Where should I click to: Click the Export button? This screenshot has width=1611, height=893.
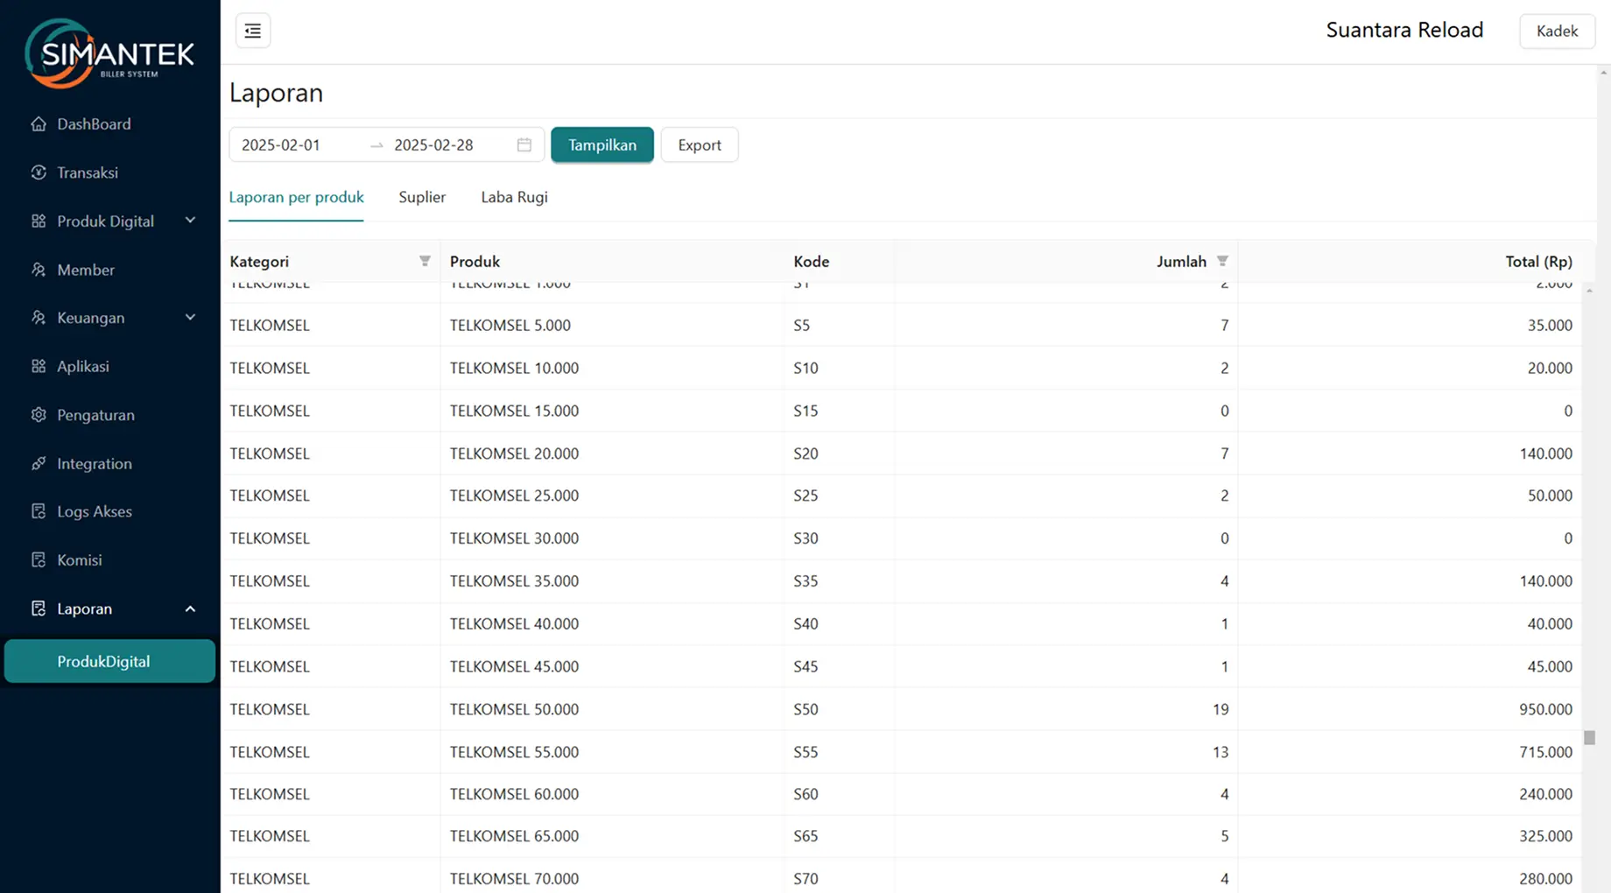pos(700,144)
